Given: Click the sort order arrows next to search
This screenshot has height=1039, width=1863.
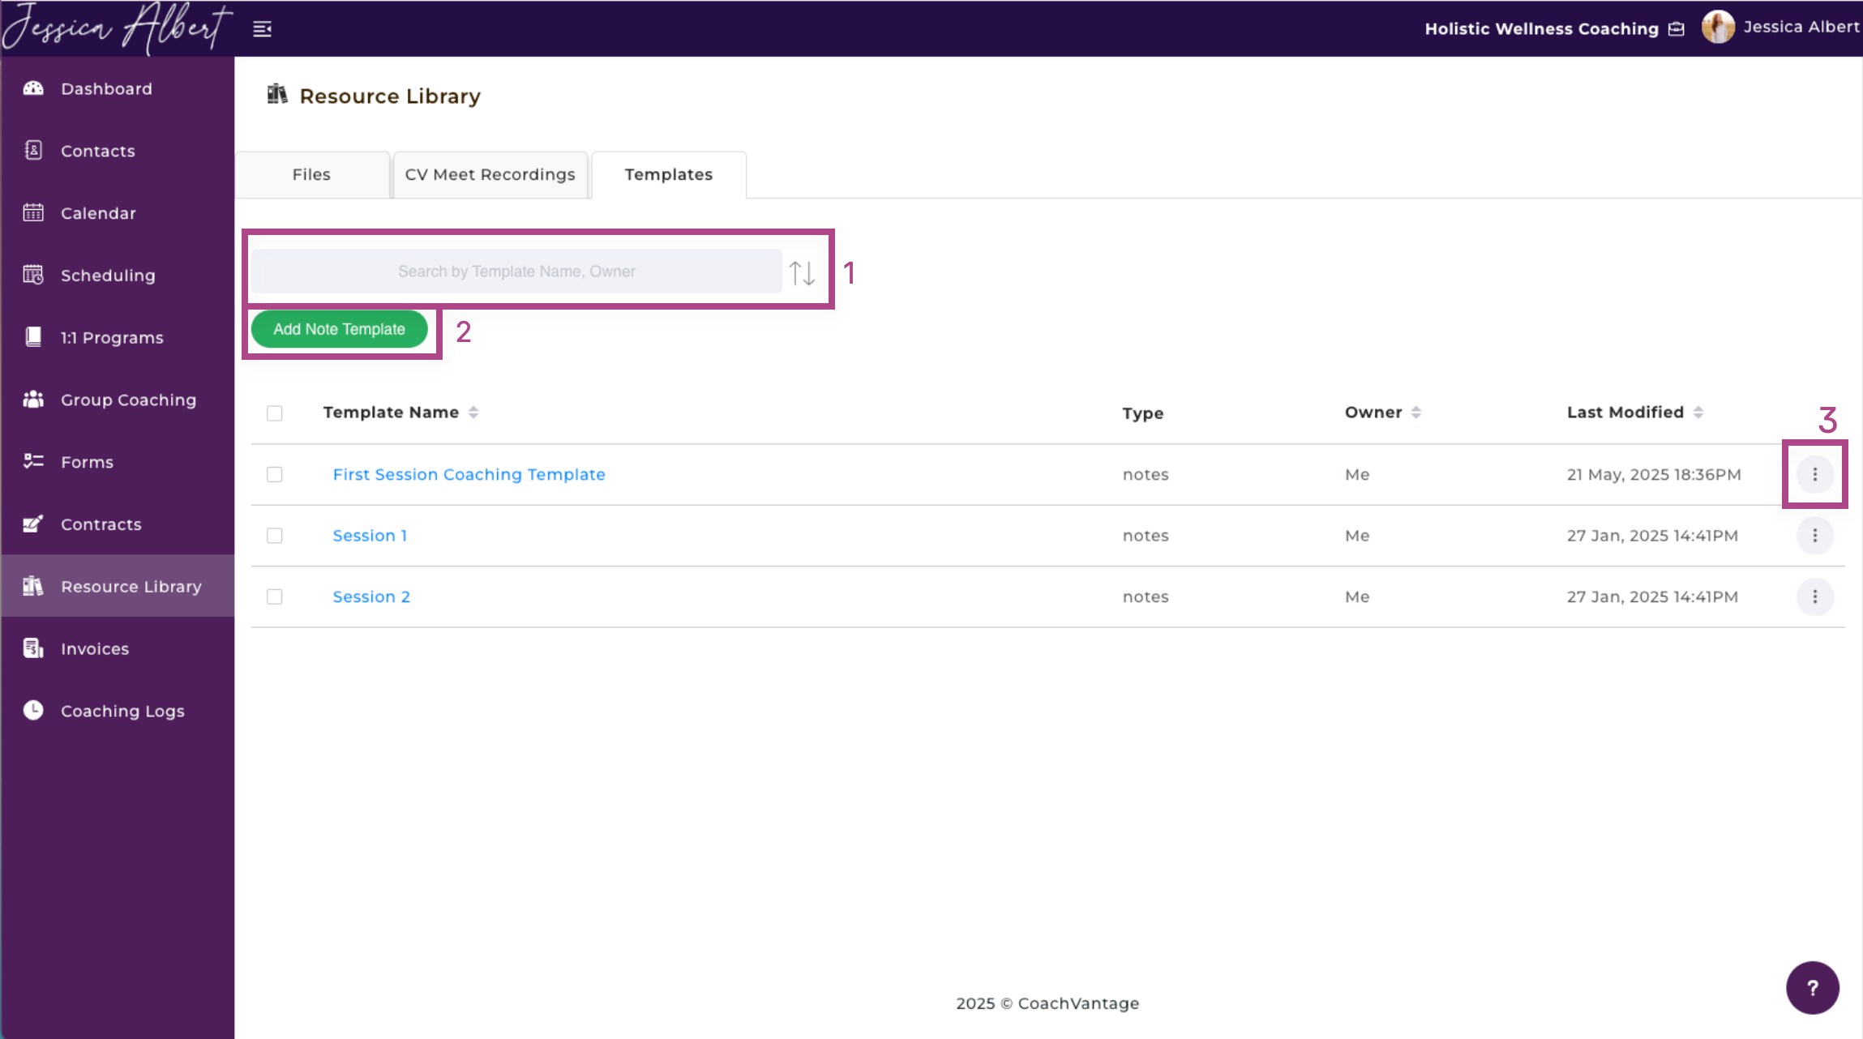Looking at the screenshot, I should [x=802, y=272].
